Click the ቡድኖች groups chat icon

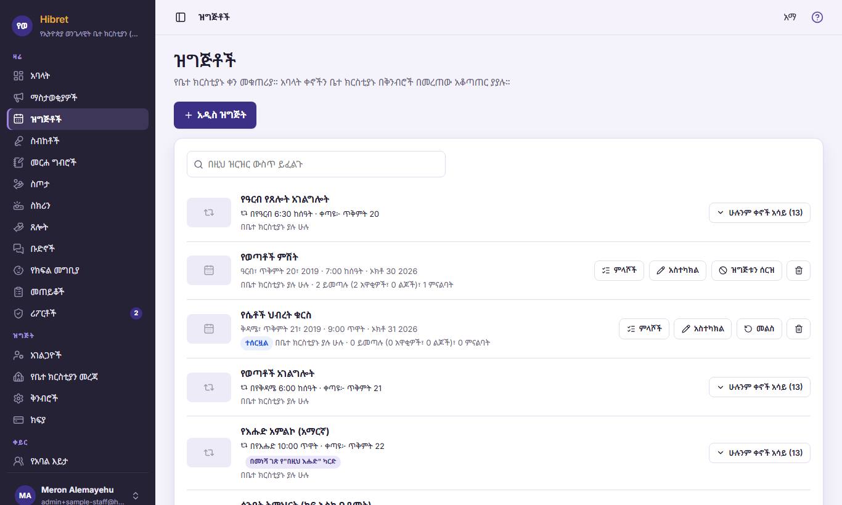(18, 249)
